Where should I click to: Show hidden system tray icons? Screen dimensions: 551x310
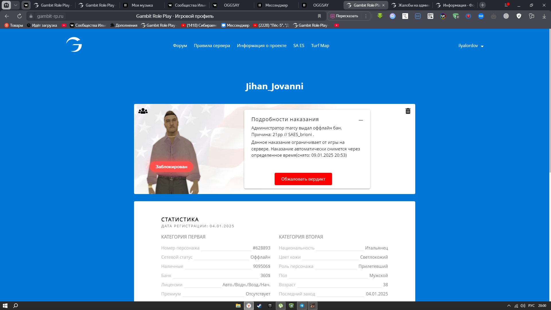509,306
